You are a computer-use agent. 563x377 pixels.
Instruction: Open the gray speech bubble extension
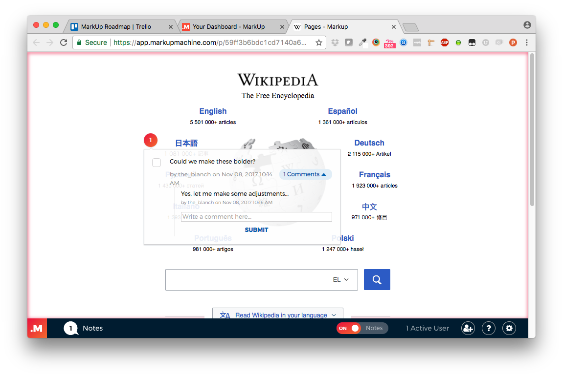(x=499, y=42)
